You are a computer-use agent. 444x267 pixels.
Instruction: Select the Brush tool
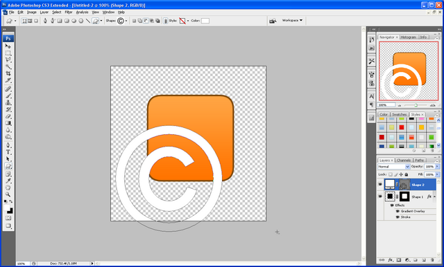pos(8,96)
